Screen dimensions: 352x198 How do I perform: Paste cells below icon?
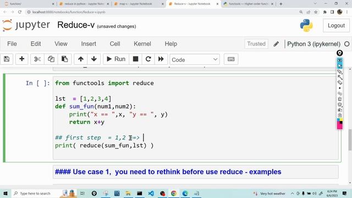pos(65,59)
